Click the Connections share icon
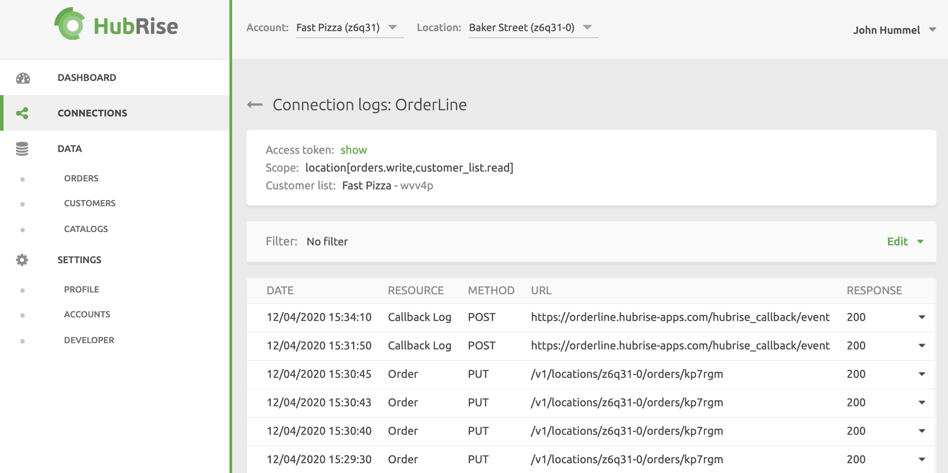The height and width of the screenshot is (473, 948). point(22,113)
